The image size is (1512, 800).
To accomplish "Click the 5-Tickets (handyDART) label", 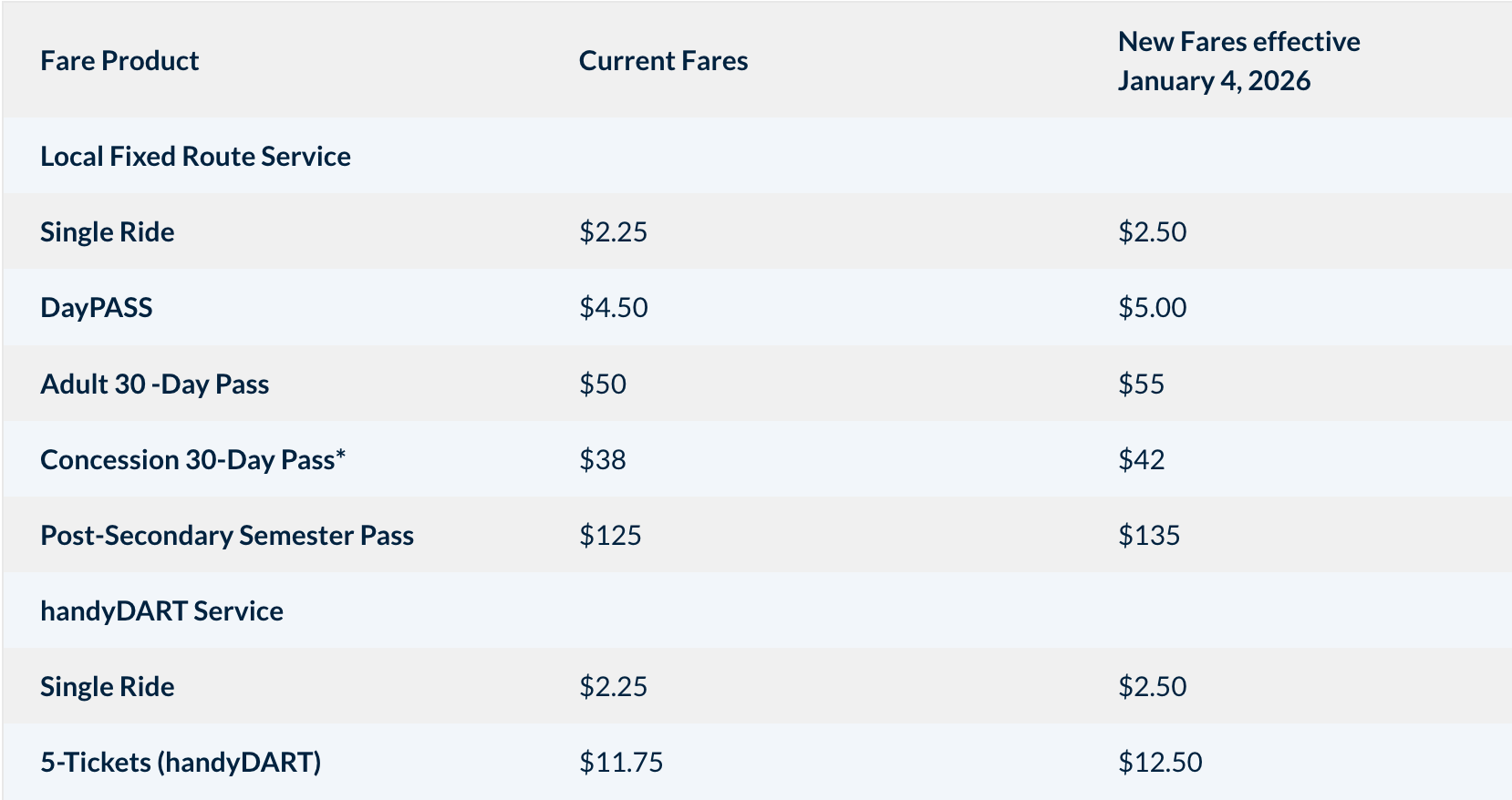I will pyautogui.click(x=181, y=763).
